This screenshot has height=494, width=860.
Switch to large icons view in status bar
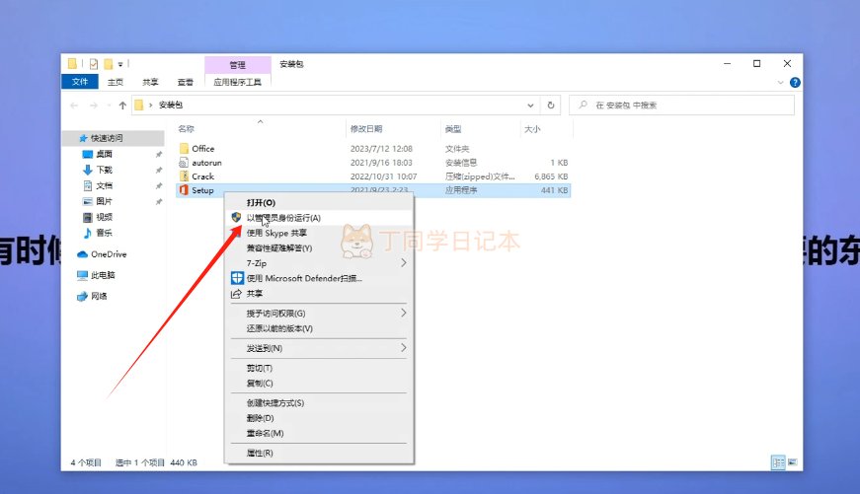tap(792, 461)
